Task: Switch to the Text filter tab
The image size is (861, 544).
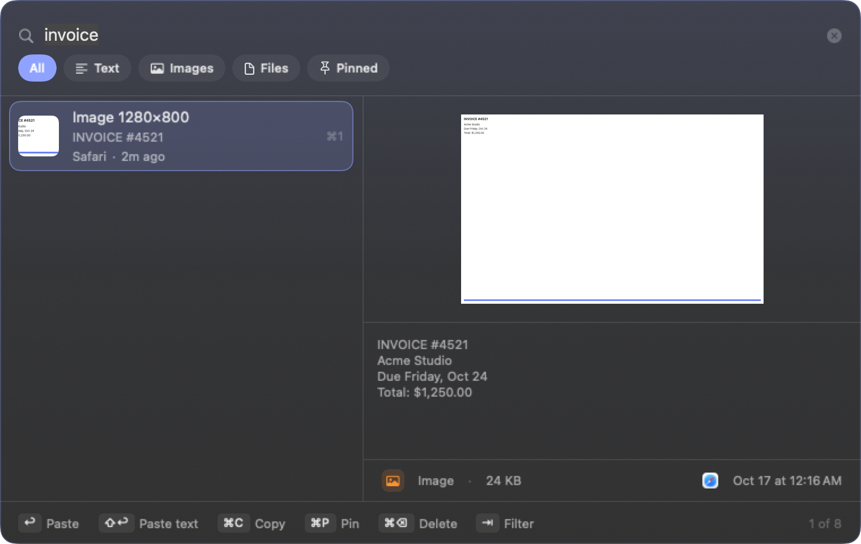Action: (97, 68)
